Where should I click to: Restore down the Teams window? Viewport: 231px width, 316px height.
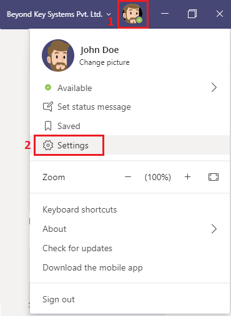192,14
